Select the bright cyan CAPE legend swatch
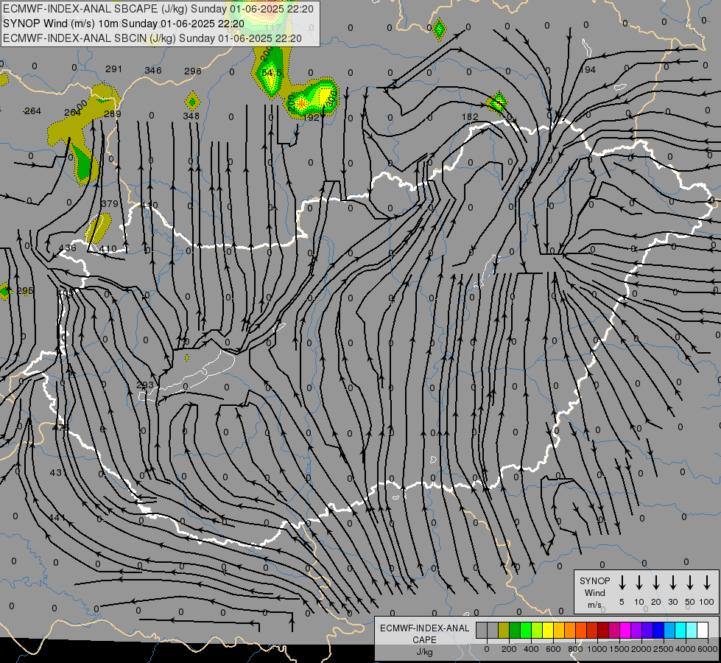The height and width of the screenshot is (663, 721). click(680, 630)
